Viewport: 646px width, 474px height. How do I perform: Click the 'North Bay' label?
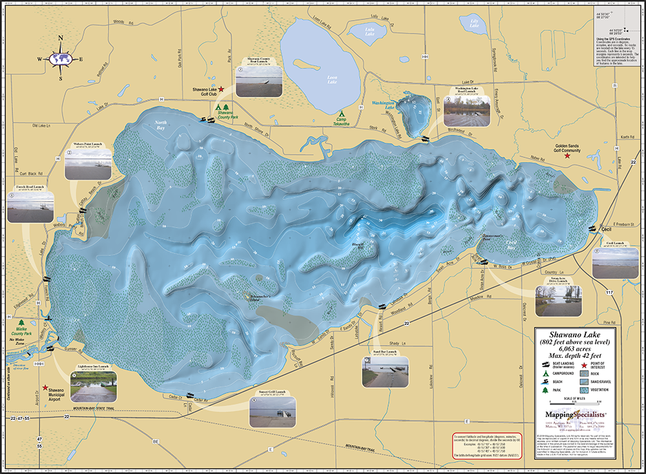161,125
